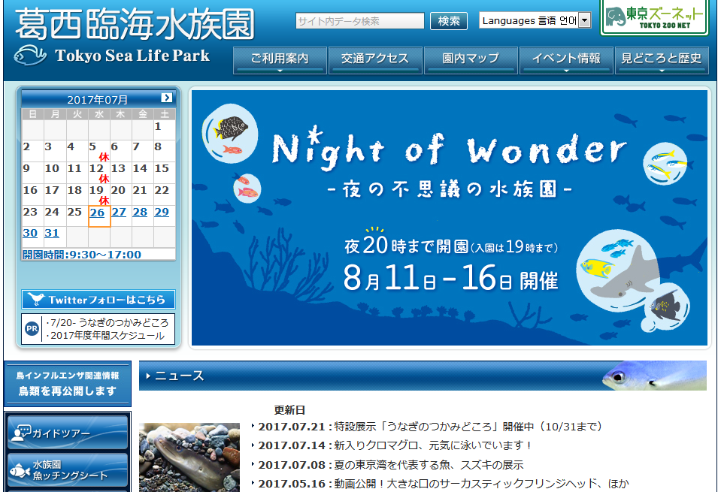Screen dimensions: 721x492
Task: Open the 交通アクセス menu item
Action: (375, 60)
